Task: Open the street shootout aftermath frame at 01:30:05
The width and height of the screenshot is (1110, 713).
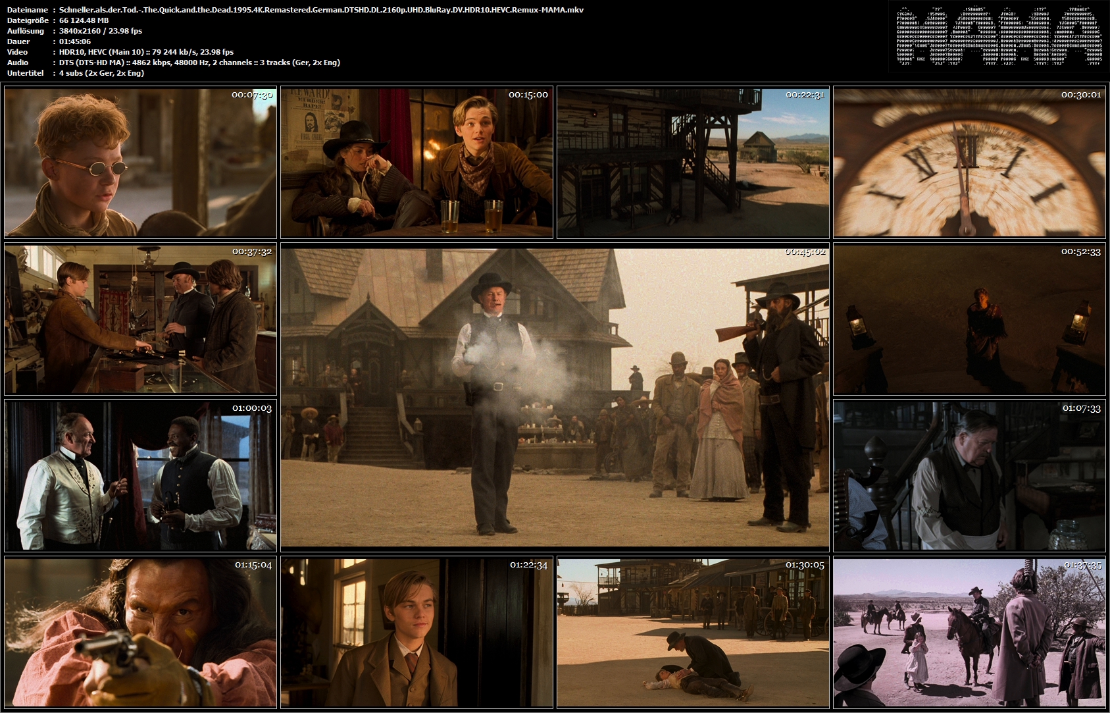Action: [x=693, y=633]
